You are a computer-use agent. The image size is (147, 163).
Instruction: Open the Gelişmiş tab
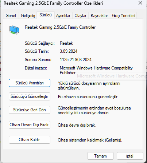click(x=28, y=16)
